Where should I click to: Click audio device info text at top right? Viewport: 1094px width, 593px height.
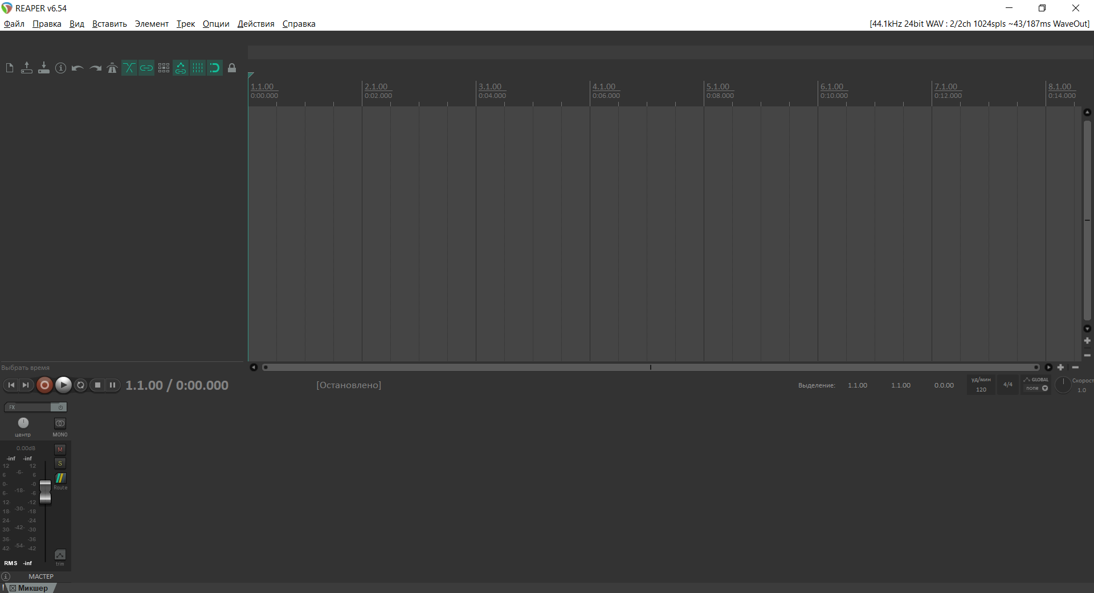click(979, 24)
